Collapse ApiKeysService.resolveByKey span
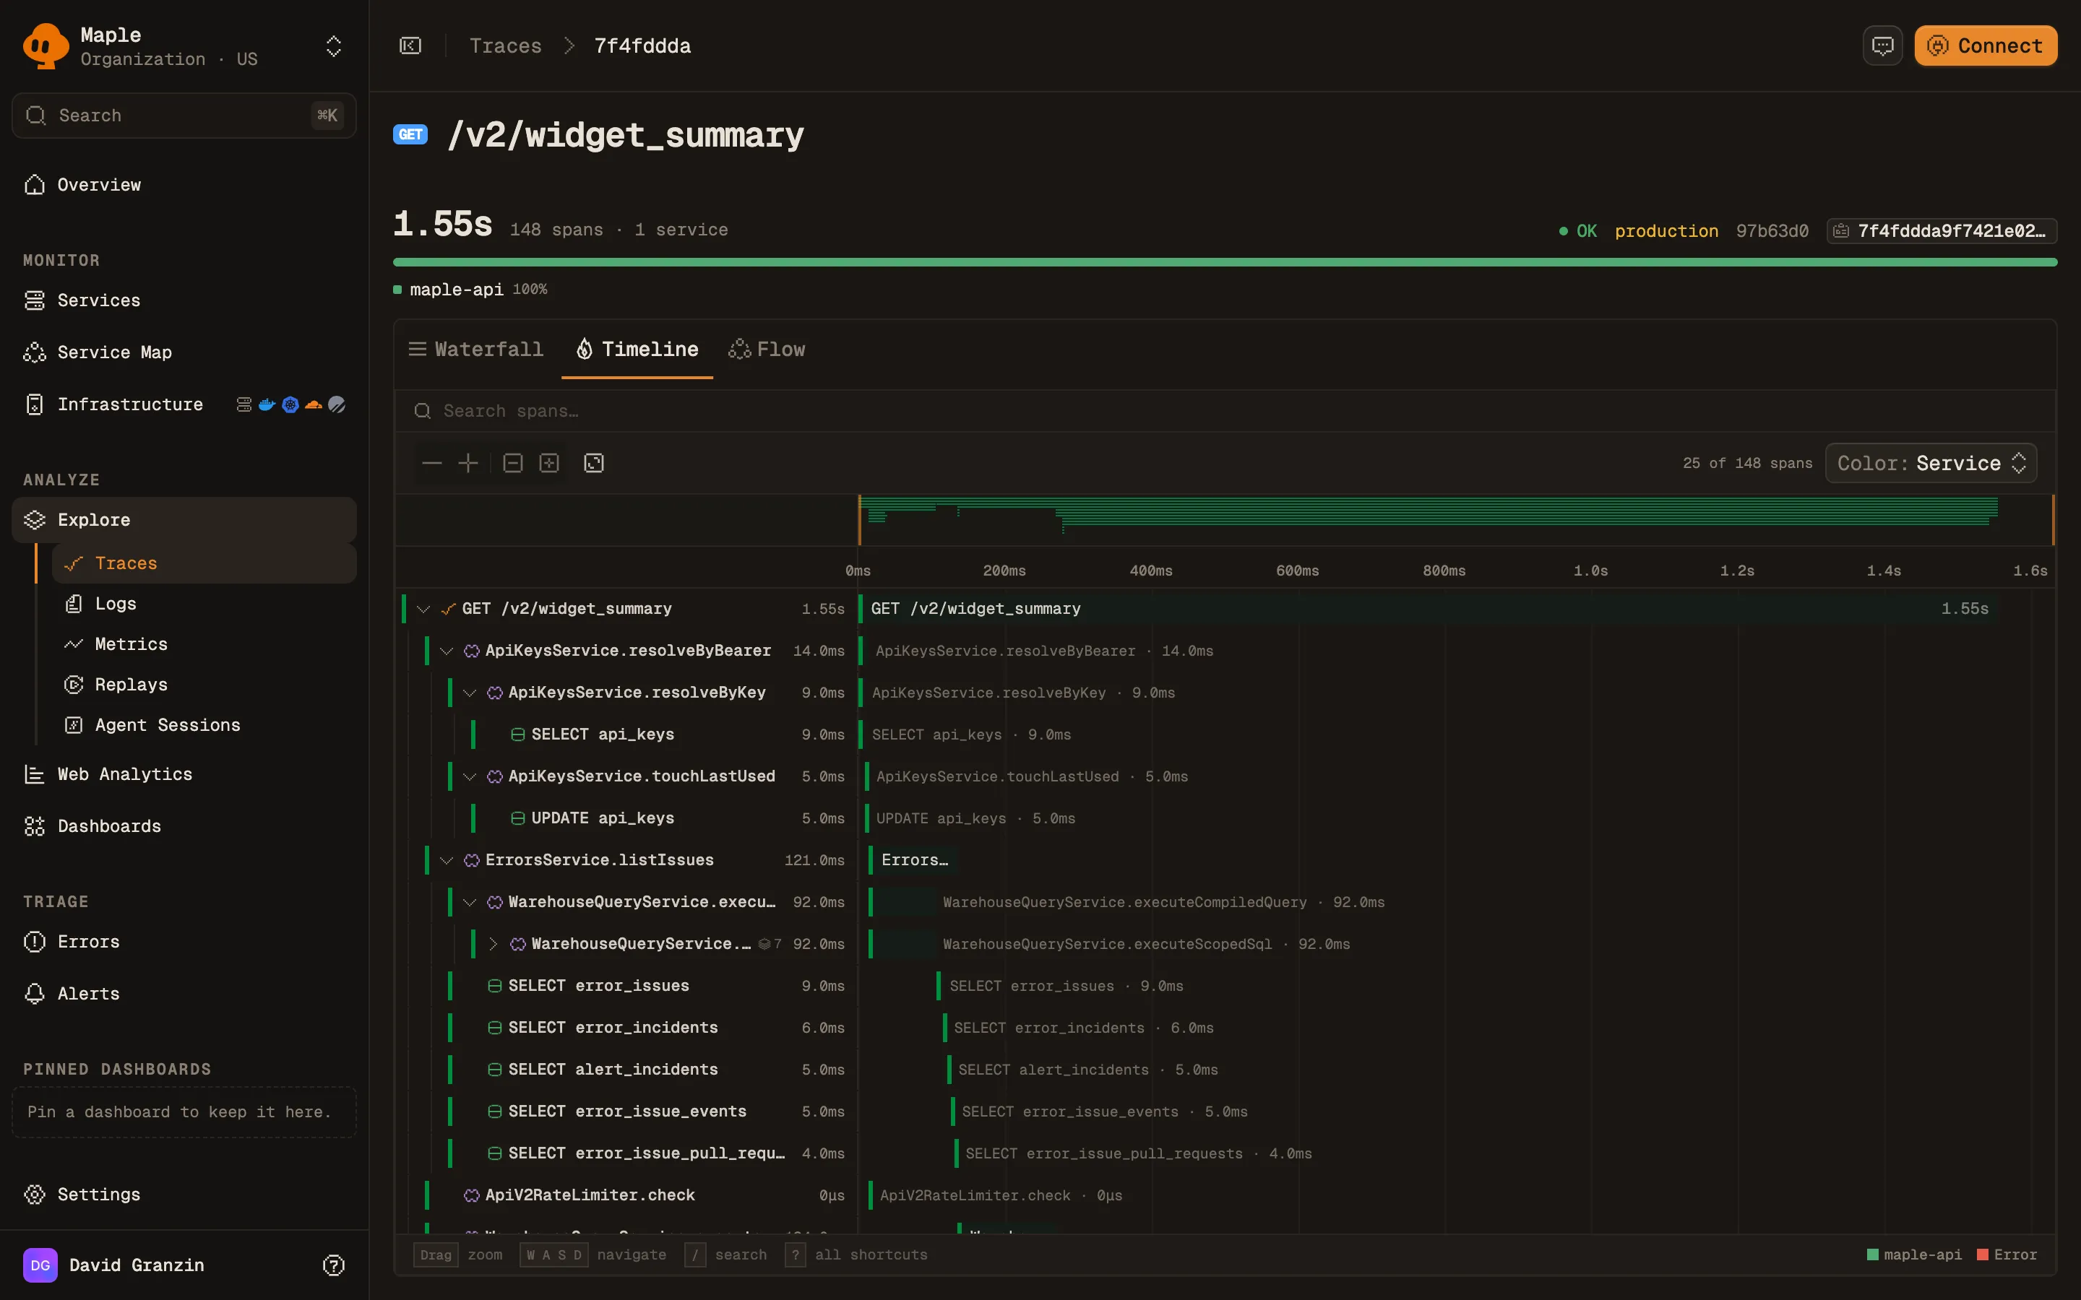2081x1300 pixels. [470, 693]
